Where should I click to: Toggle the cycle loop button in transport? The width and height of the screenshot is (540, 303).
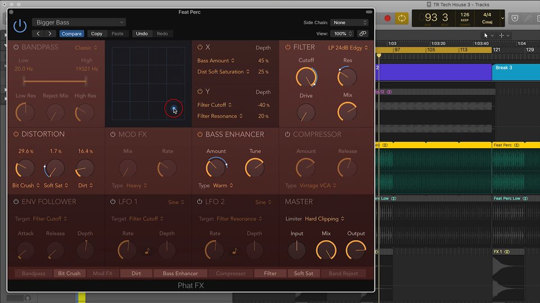coord(402,18)
